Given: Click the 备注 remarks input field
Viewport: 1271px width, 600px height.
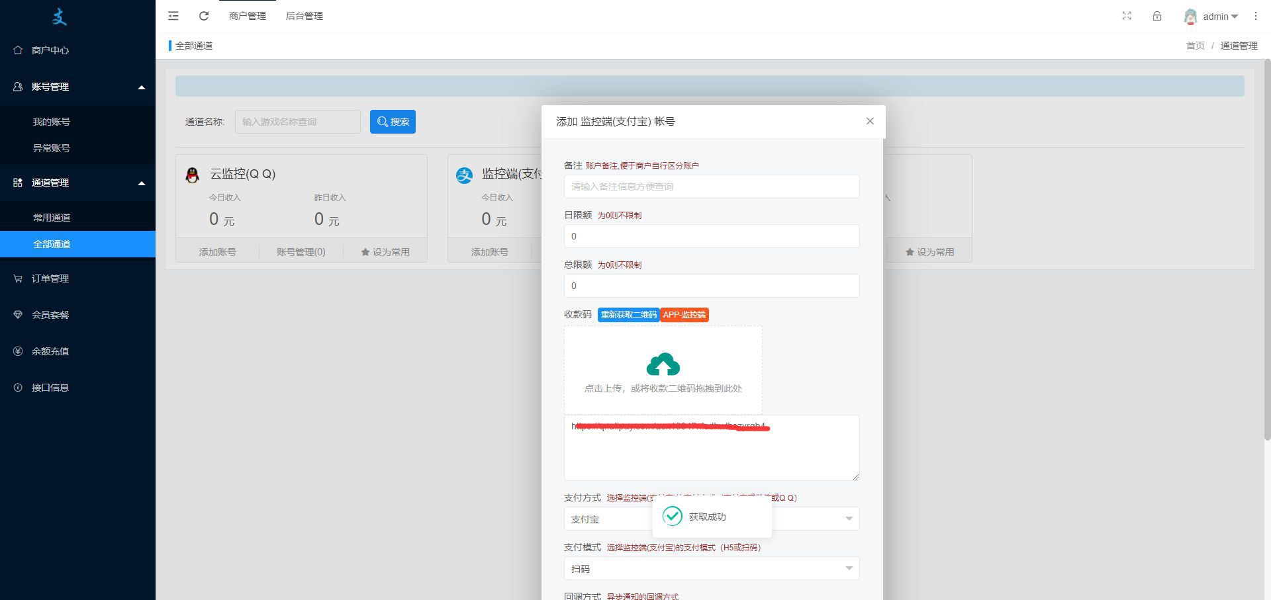Looking at the screenshot, I should pyautogui.click(x=712, y=187).
